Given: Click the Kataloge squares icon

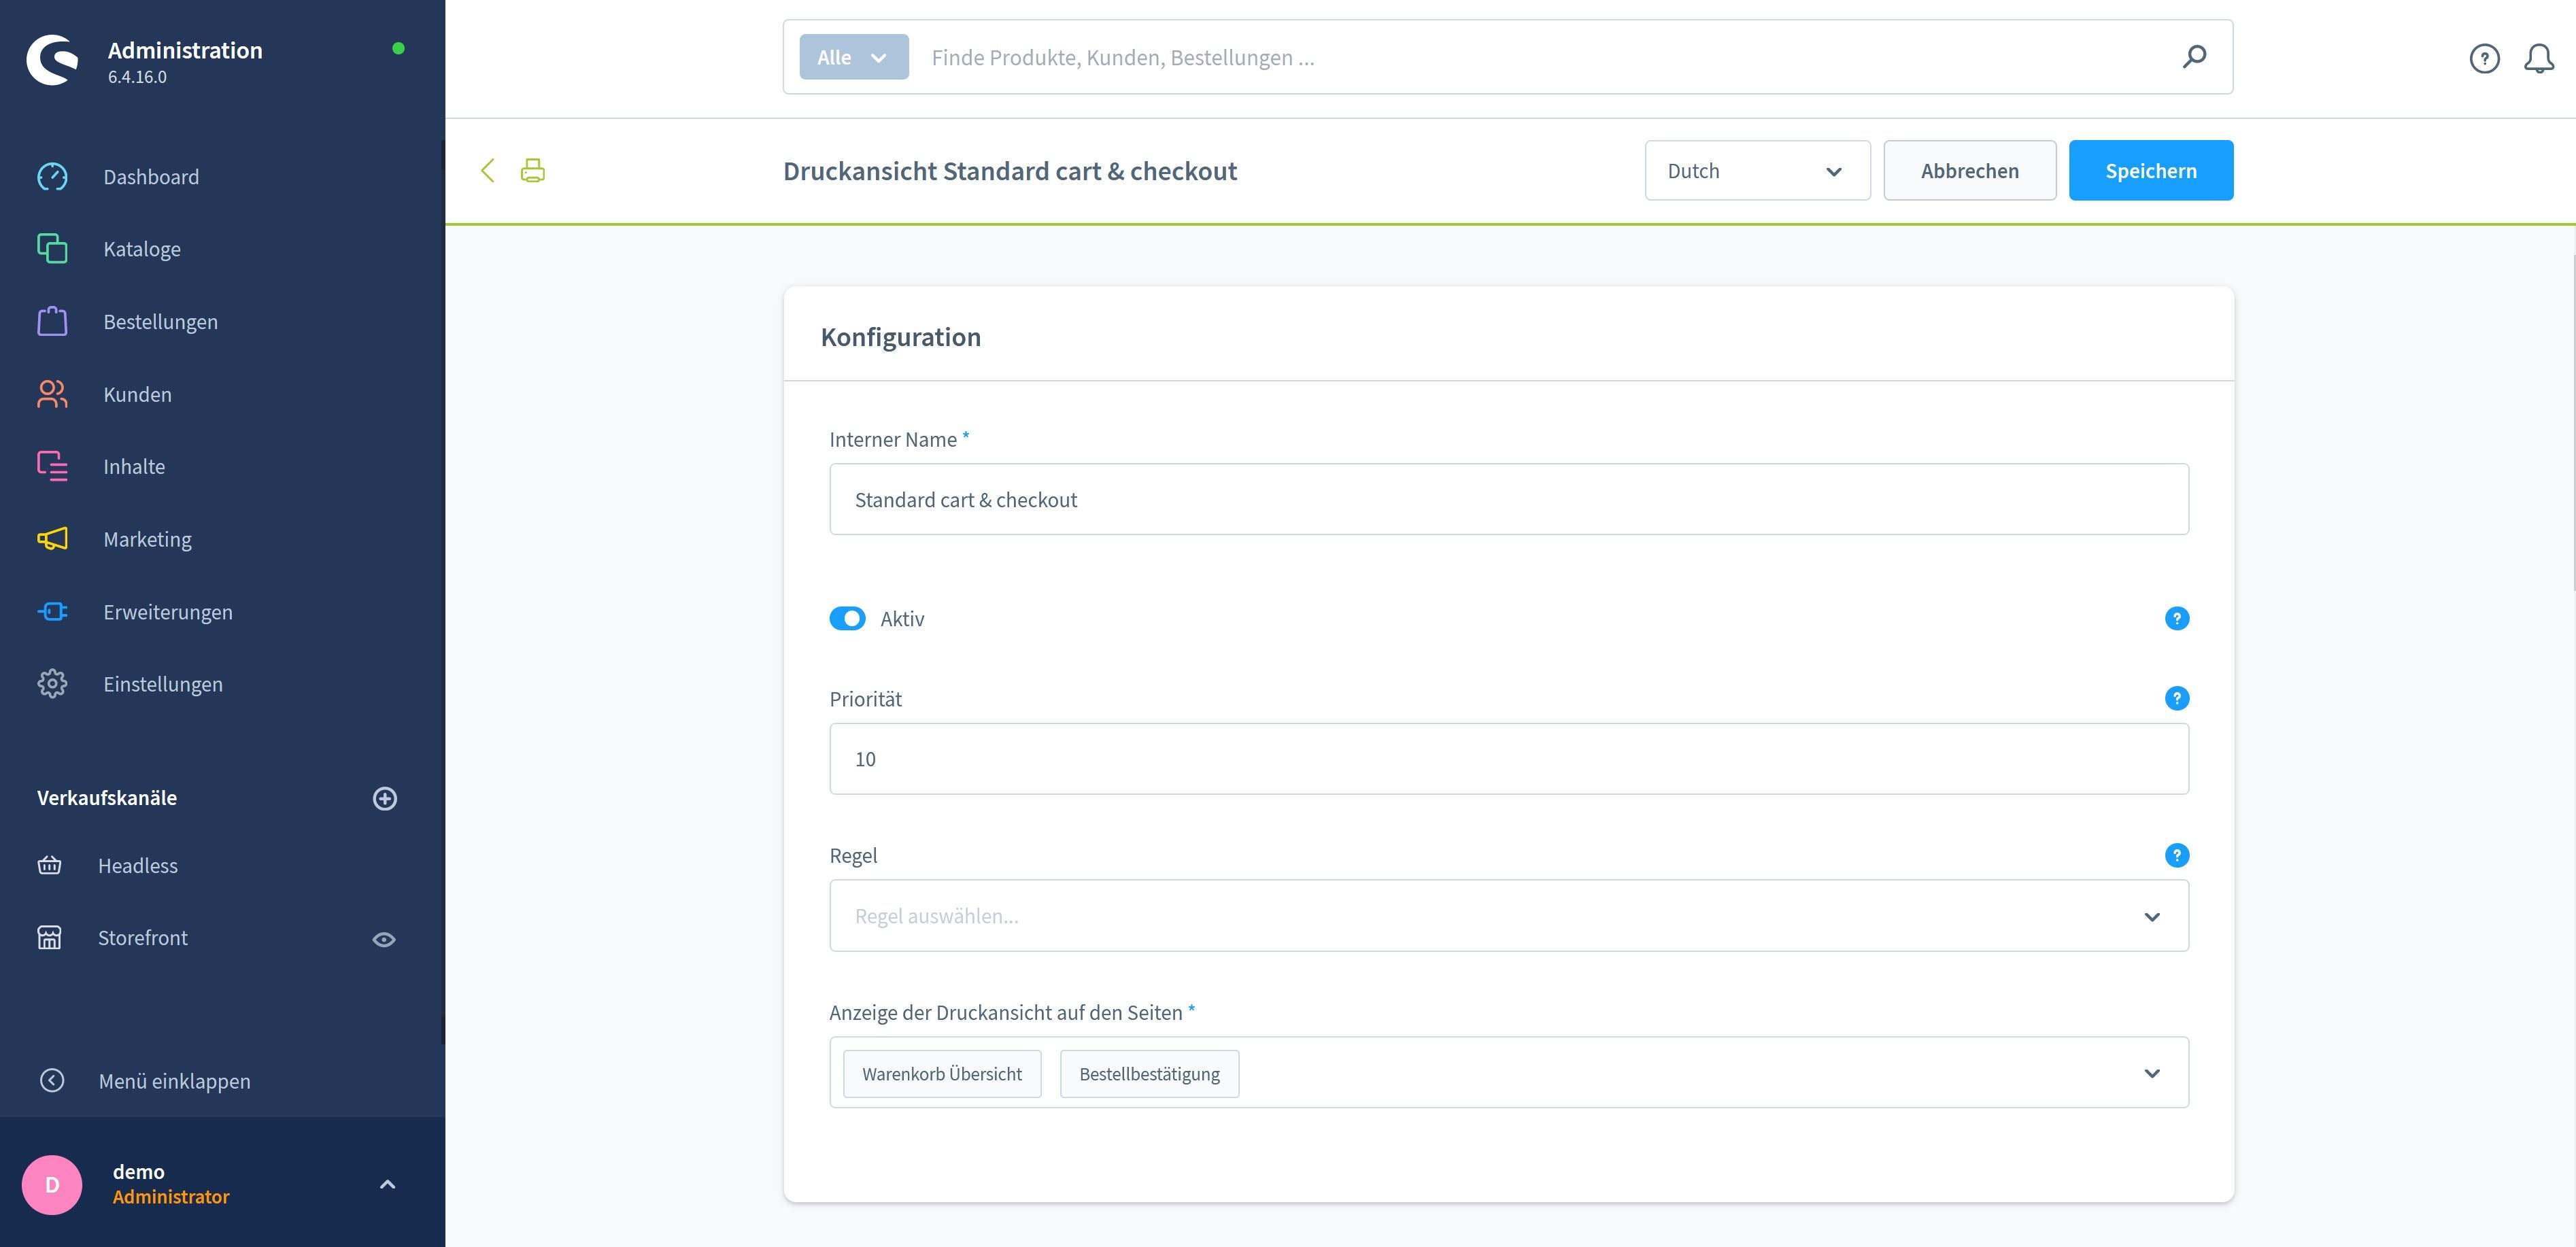Looking at the screenshot, I should click(x=52, y=249).
